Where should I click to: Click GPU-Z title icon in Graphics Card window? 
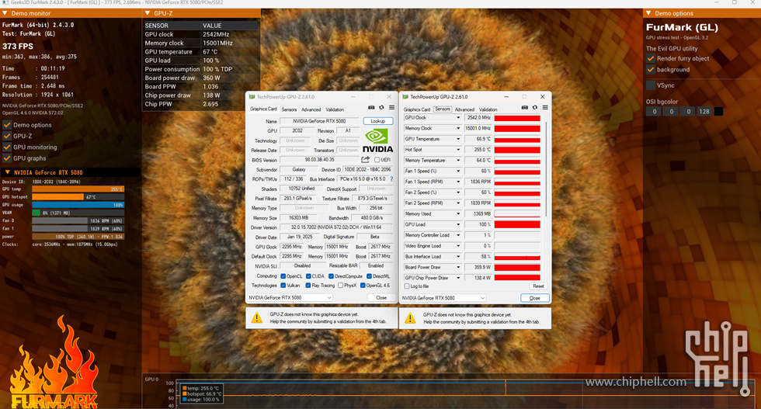[252, 97]
